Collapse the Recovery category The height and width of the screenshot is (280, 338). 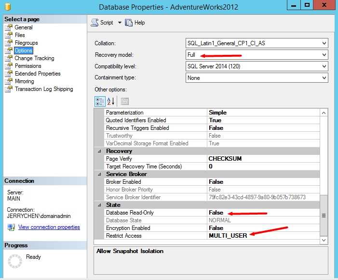(x=99, y=151)
